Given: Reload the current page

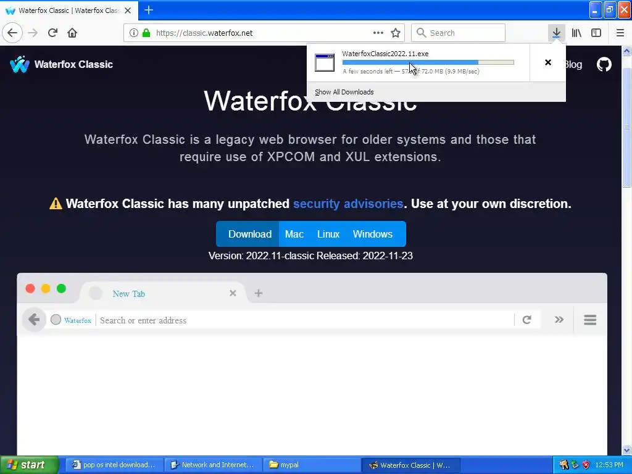Looking at the screenshot, I should coord(53,33).
